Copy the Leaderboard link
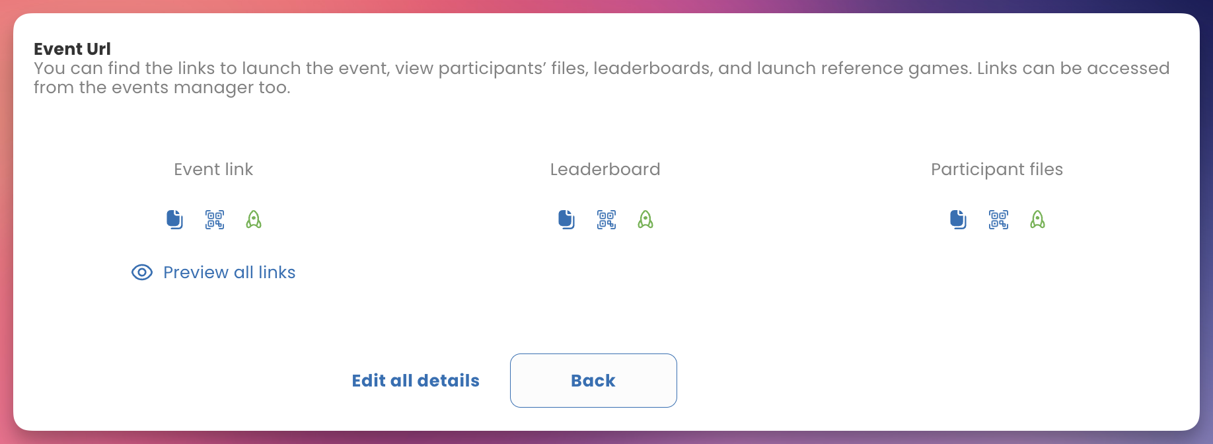This screenshot has height=444, width=1213. pos(566,219)
